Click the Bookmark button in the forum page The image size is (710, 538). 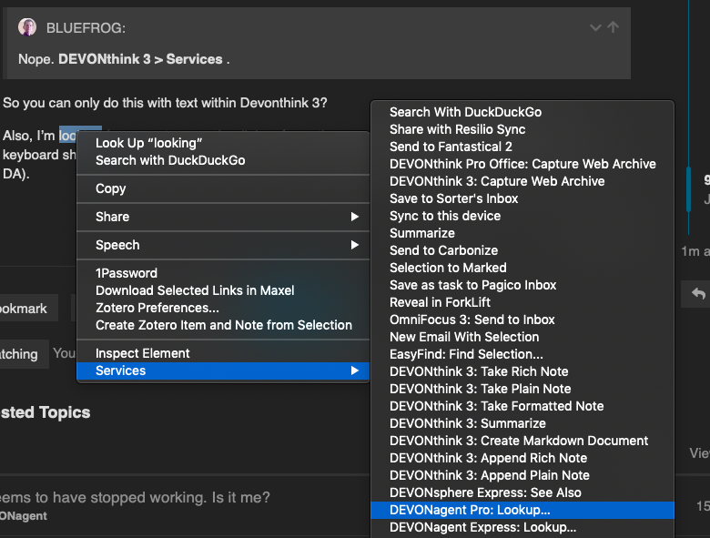pos(28,308)
